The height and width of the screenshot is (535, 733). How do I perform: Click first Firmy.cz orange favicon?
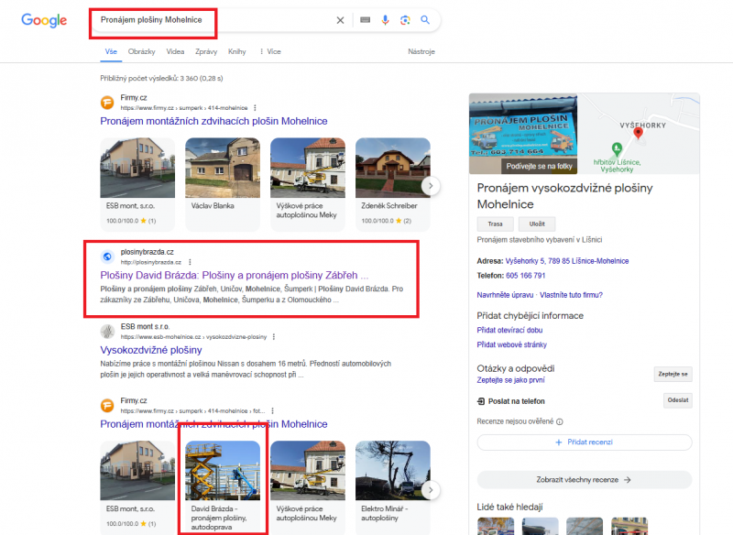pyautogui.click(x=107, y=103)
